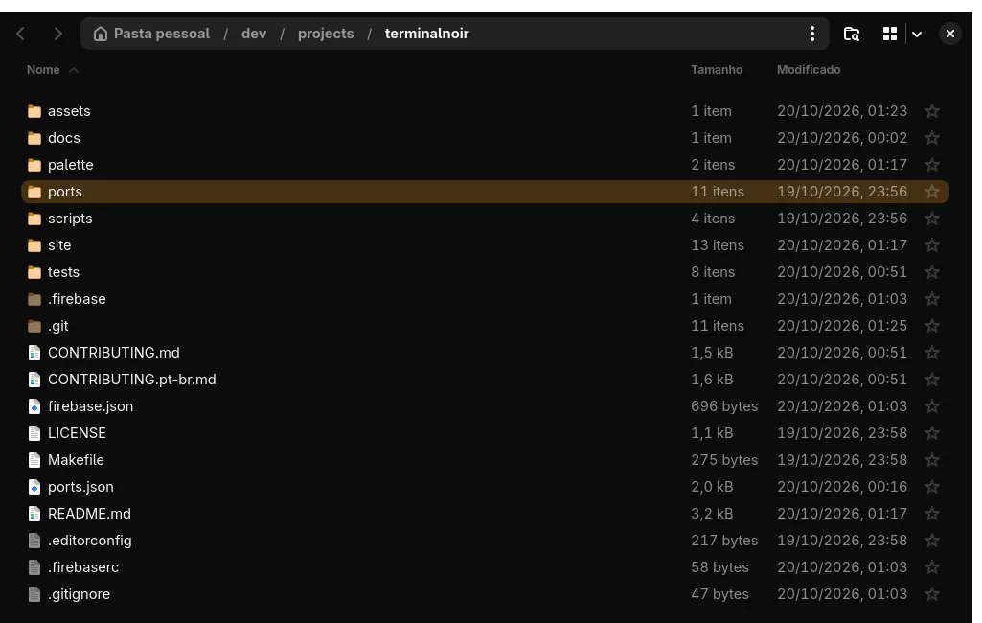
Task: Click '275 bytes' size of Makefile
Action: point(724,460)
